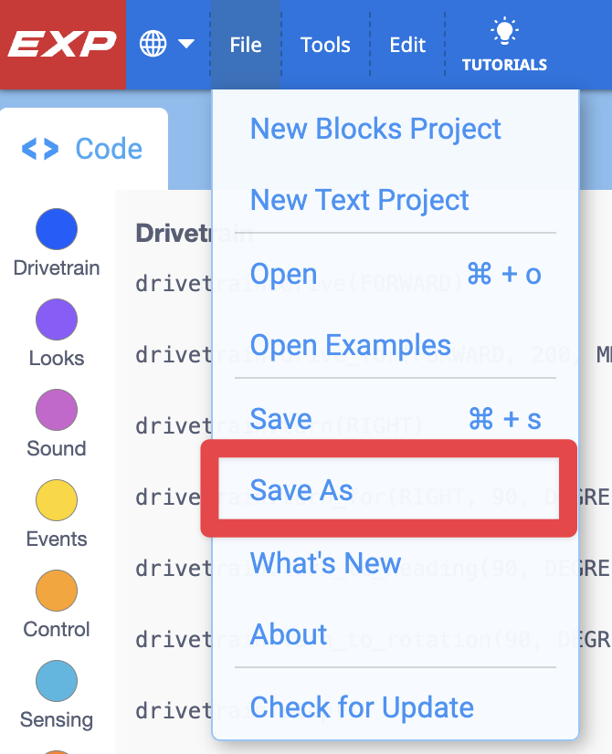Image resolution: width=612 pixels, height=754 pixels.
Task: Click the Code tab angle brackets icon
Action: point(39,148)
